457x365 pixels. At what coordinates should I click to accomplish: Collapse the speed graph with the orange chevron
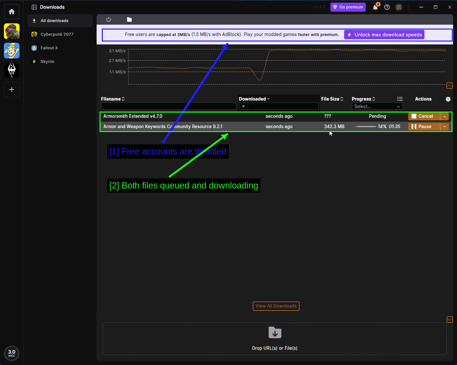coord(450,86)
